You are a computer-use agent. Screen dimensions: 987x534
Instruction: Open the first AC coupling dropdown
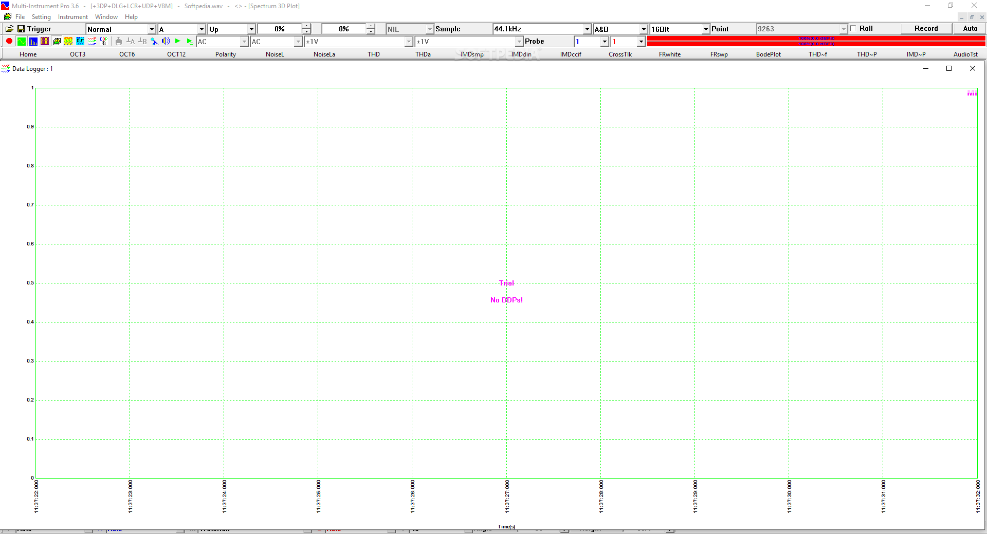pos(244,42)
